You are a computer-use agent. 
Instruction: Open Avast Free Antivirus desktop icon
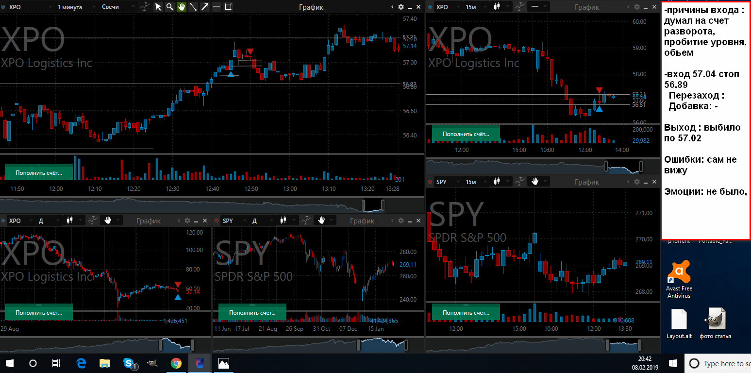pyautogui.click(x=679, y=280)
